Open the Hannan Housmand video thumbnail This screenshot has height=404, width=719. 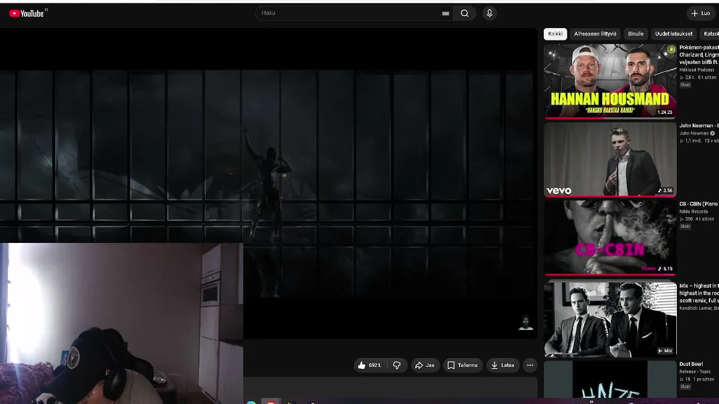click(x=610, y=81)
